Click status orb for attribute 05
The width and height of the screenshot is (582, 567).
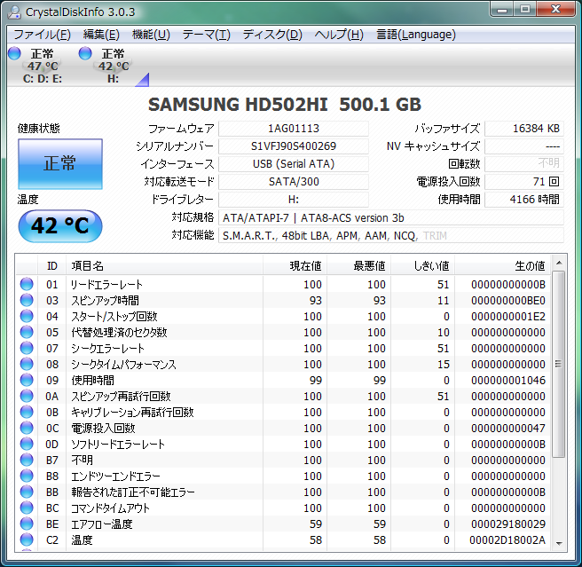coord(27,332)
